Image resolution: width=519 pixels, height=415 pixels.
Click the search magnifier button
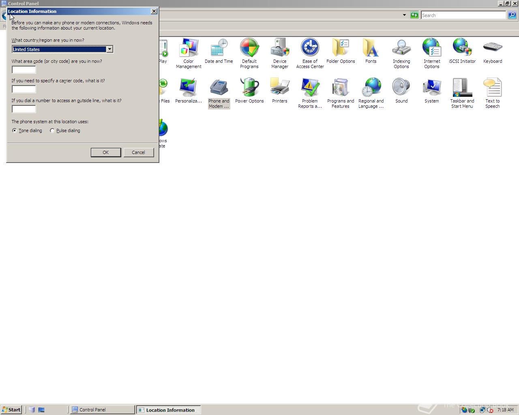(x=512, y=15)
